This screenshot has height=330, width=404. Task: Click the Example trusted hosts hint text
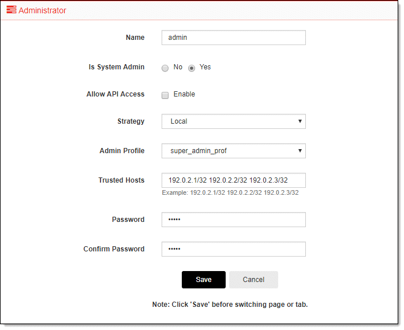coord(230,192)
